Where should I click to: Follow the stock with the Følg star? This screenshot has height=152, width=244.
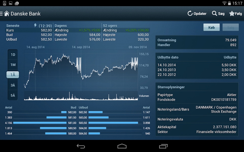[x=232, y=13]
